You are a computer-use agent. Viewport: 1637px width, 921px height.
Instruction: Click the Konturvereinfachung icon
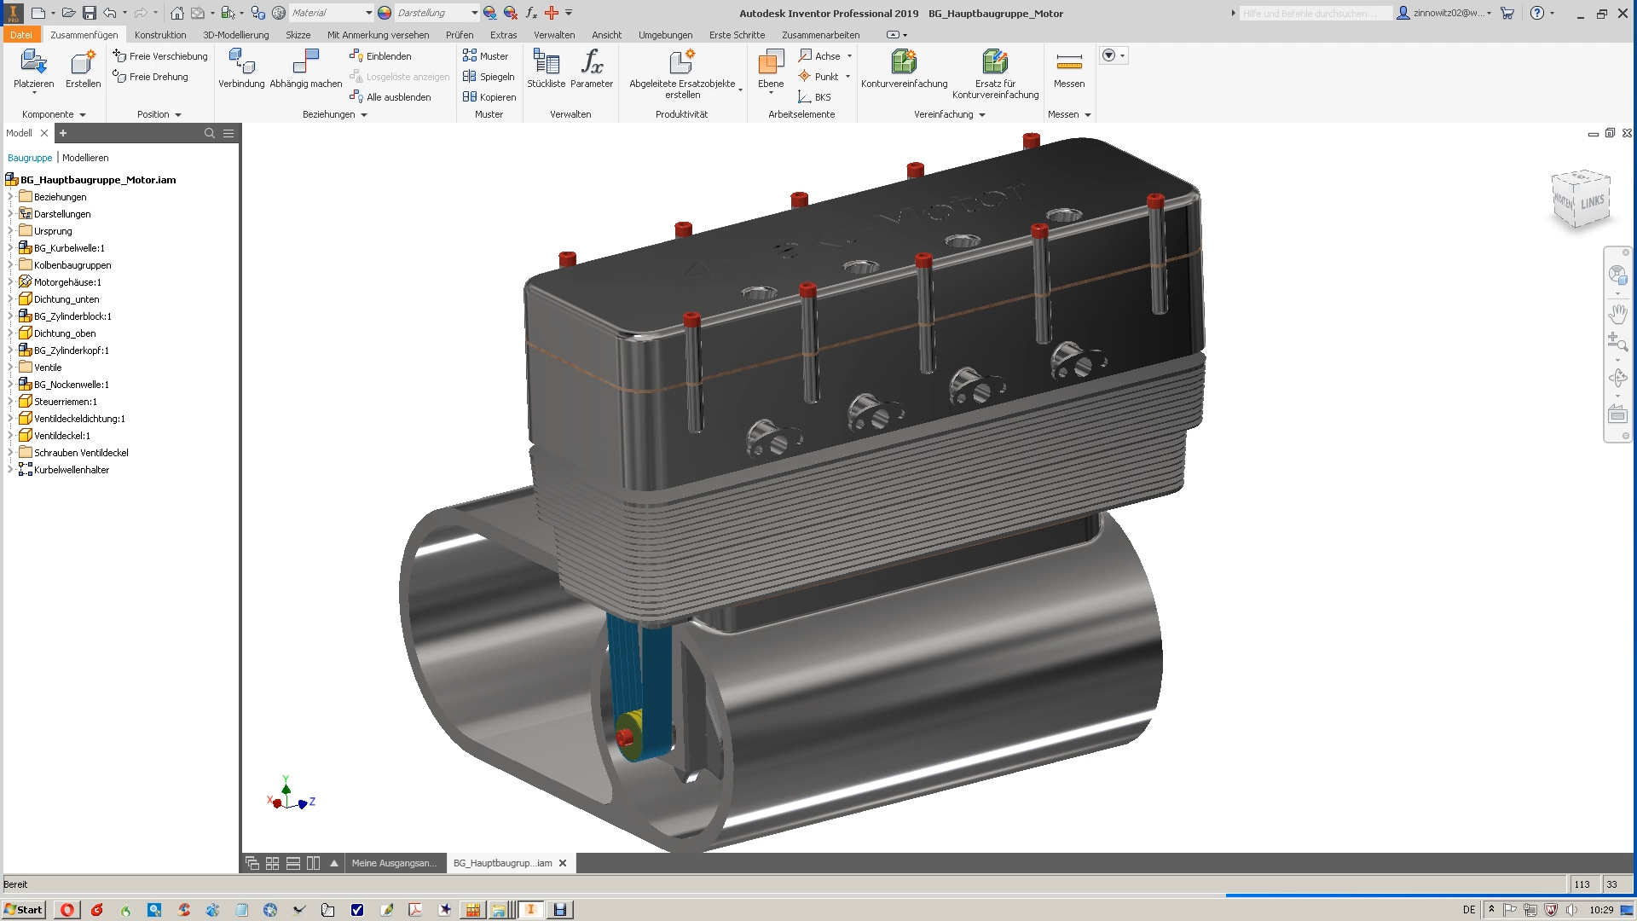(x=904, y=62)
